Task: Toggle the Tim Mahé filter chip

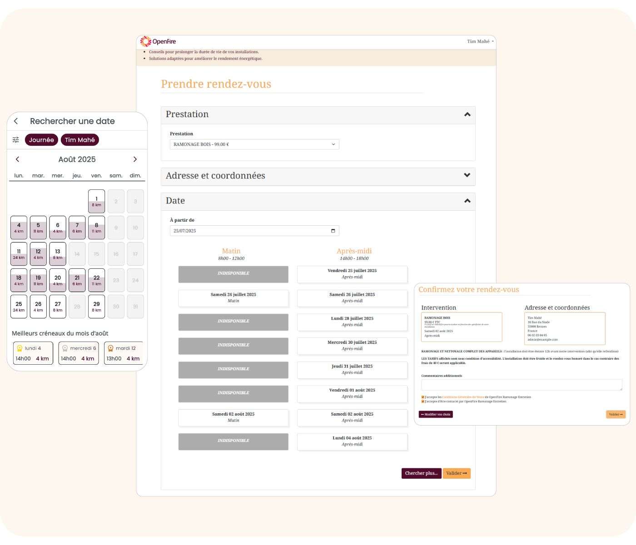Action: pos(80,140)
